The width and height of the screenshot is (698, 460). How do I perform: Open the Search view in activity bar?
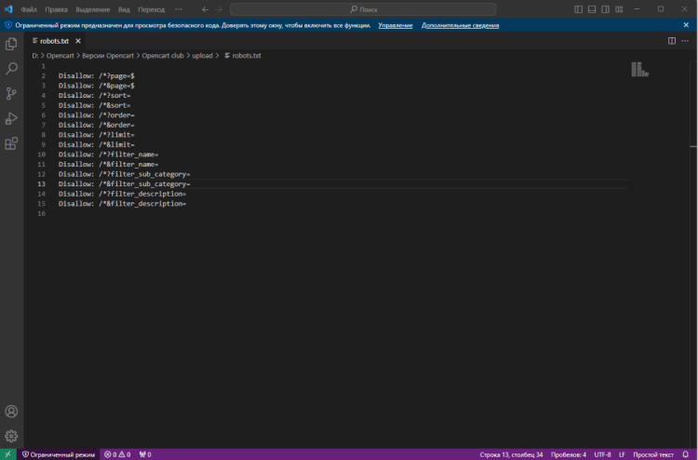pos(11,68)
